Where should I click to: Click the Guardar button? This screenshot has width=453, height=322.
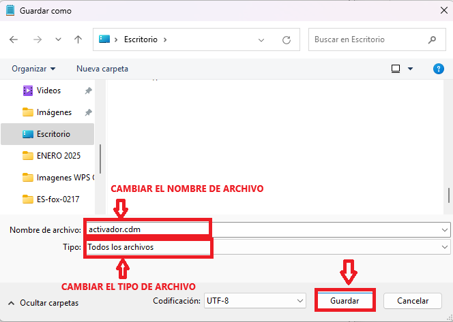point(345,301)
